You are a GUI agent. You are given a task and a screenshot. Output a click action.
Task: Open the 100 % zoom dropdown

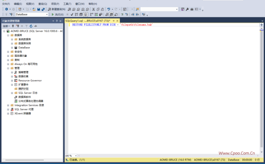76,156
